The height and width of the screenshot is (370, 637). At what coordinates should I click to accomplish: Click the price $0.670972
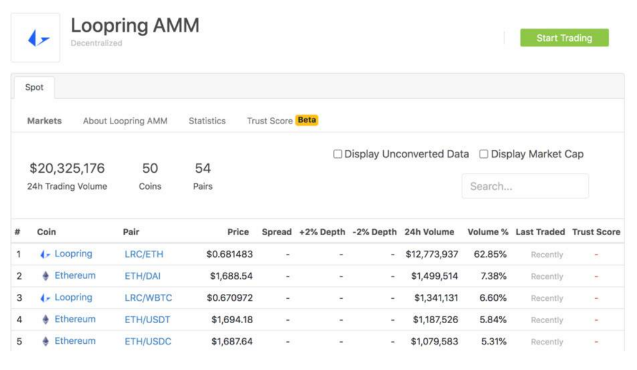point(230,298)
